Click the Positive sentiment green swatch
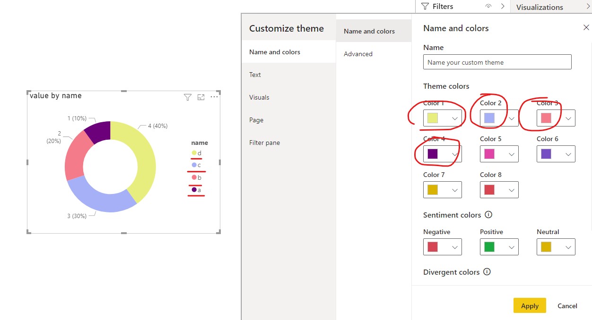This screenshot has height=320, width=592. point(489,247)
